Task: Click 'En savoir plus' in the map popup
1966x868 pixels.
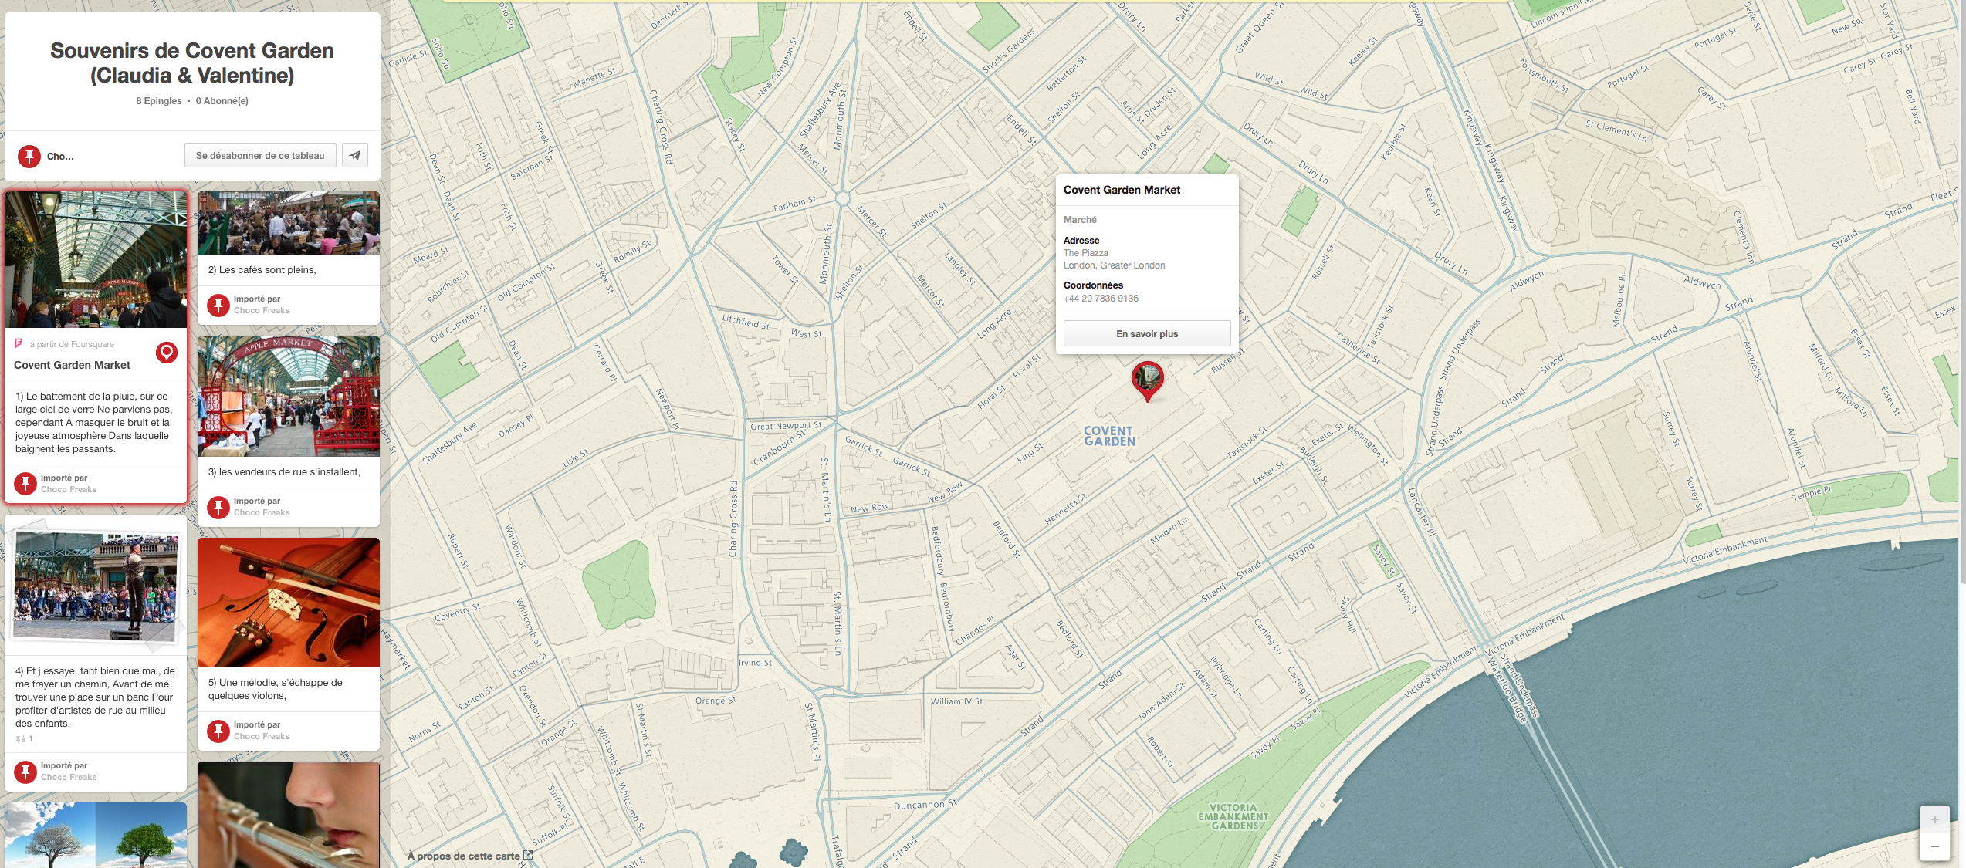Action: point(1147,333)
